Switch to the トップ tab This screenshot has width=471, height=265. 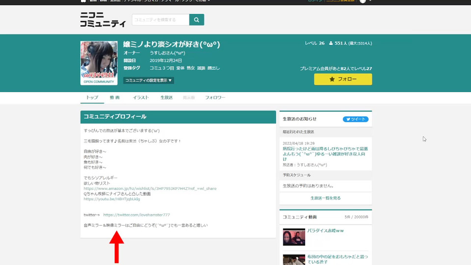click(x=92, y=97)
